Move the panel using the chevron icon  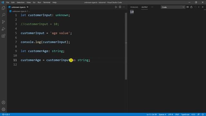coord(199,7)
